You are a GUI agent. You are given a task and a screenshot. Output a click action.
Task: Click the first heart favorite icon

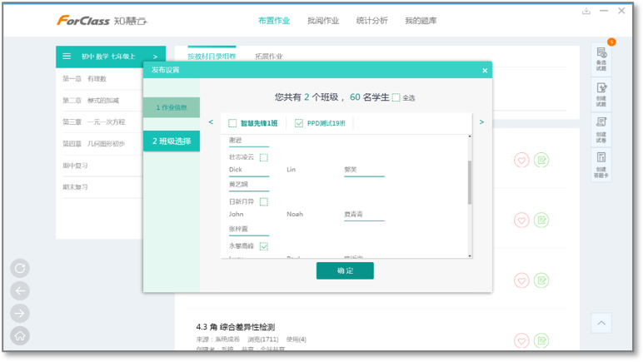(x=521, y=160)
